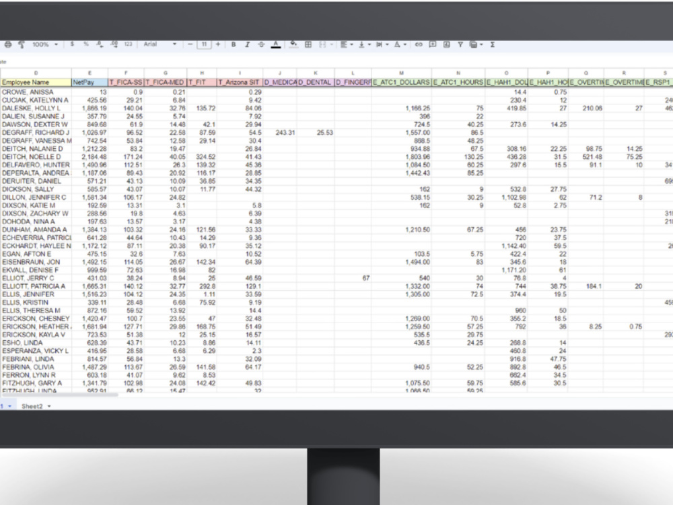Click the 243.31 medical deduction cell

pyautogui.click(x=280, y=132)
